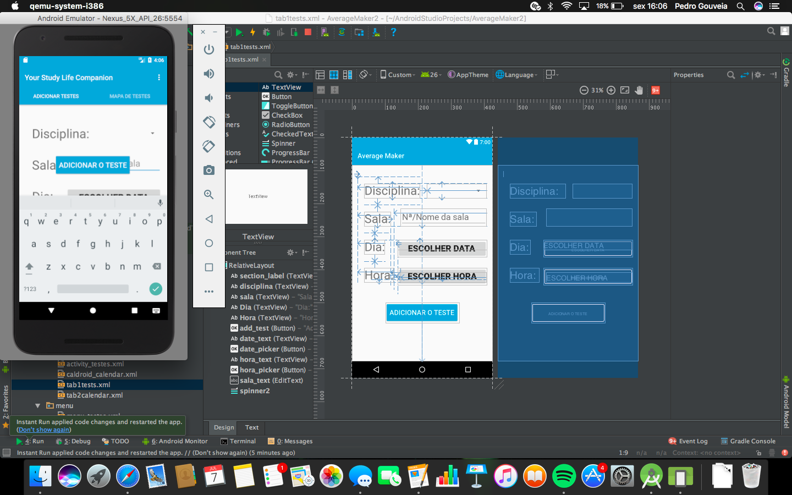Sync project with Gradle files icon

point(342,32)
